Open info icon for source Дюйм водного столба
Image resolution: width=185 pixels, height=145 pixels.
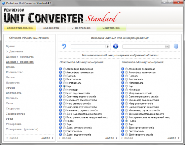[x=61, y=135]
